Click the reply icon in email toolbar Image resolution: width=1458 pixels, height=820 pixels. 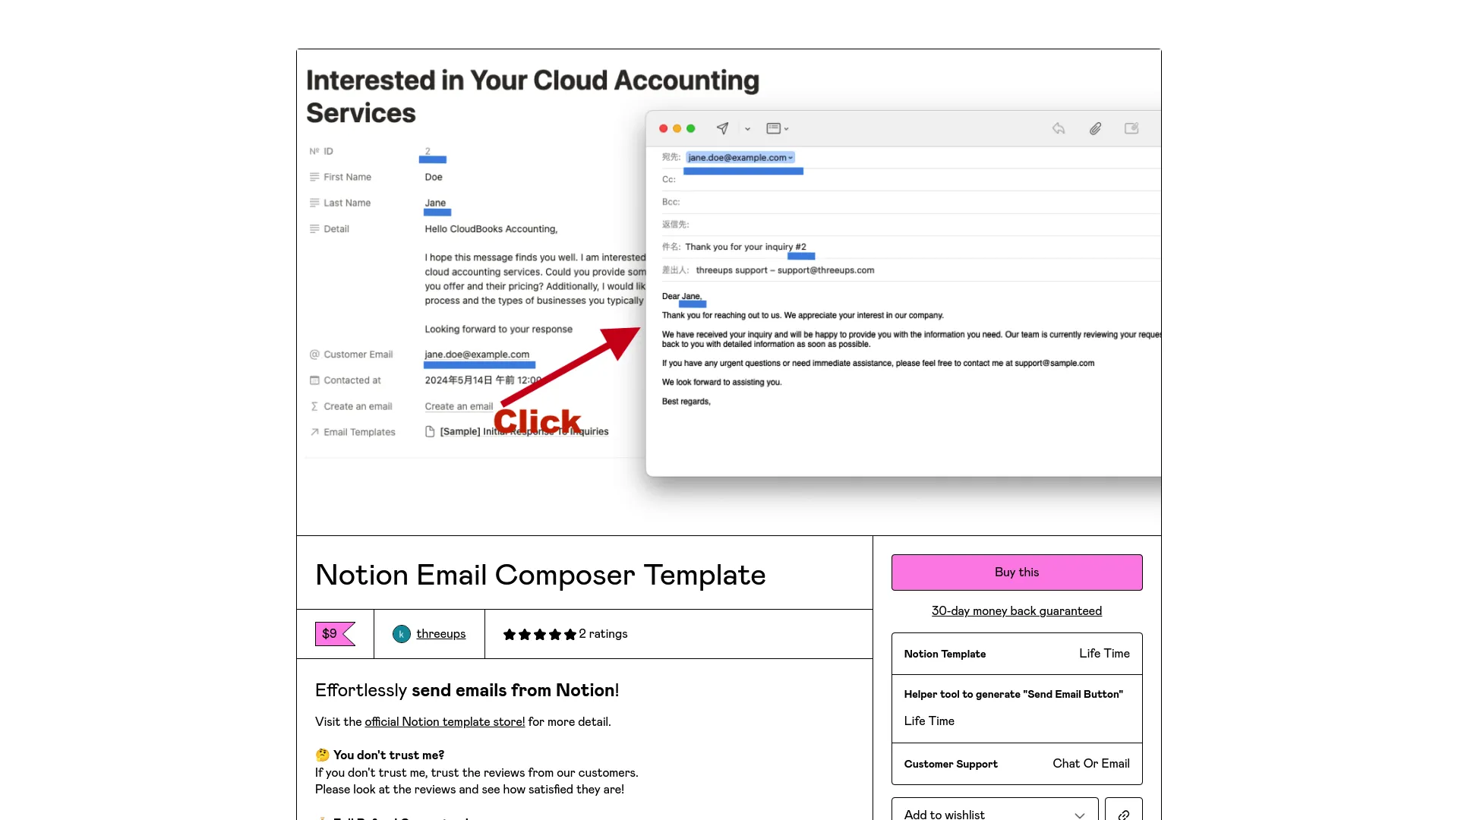[1059, 128]
